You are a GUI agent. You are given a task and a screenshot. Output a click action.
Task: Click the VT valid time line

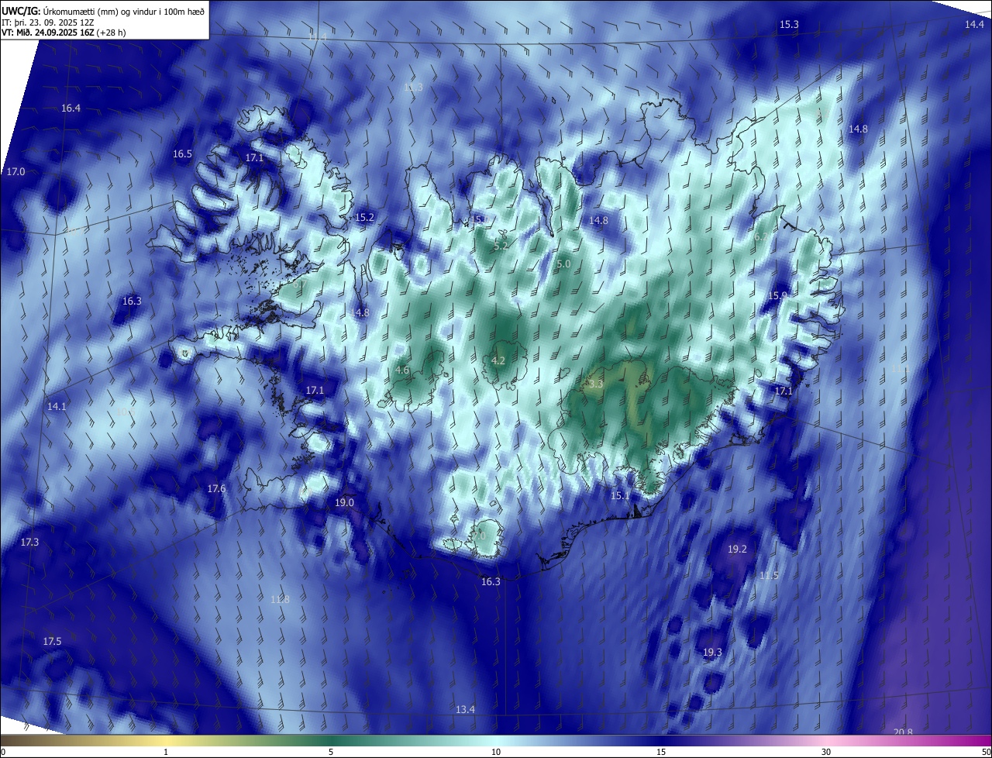[x=64, y=33]
